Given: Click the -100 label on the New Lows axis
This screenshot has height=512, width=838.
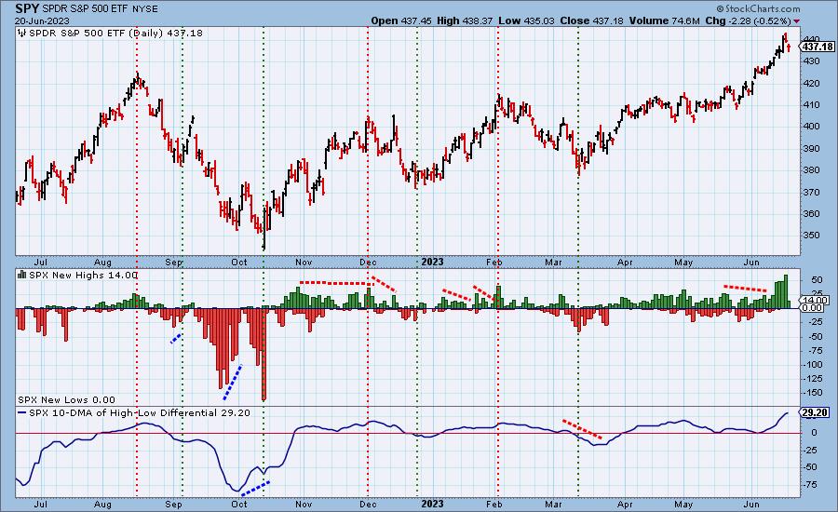Looking at the screenshot, I should tap(814, 365).
